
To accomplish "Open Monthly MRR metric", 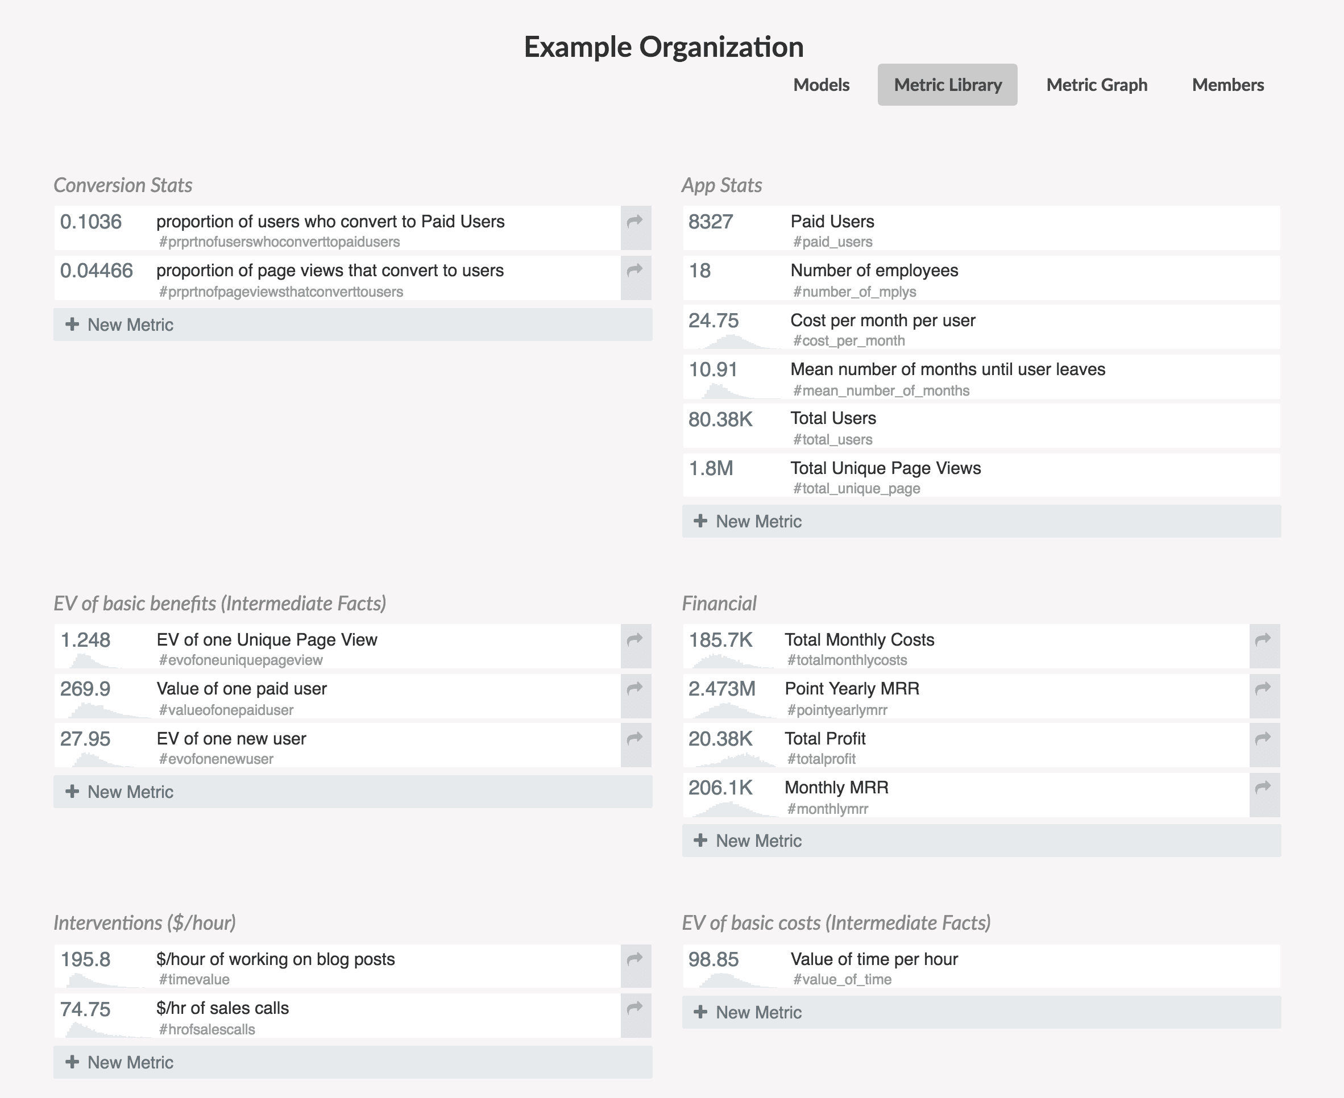I will coord(966,795).
